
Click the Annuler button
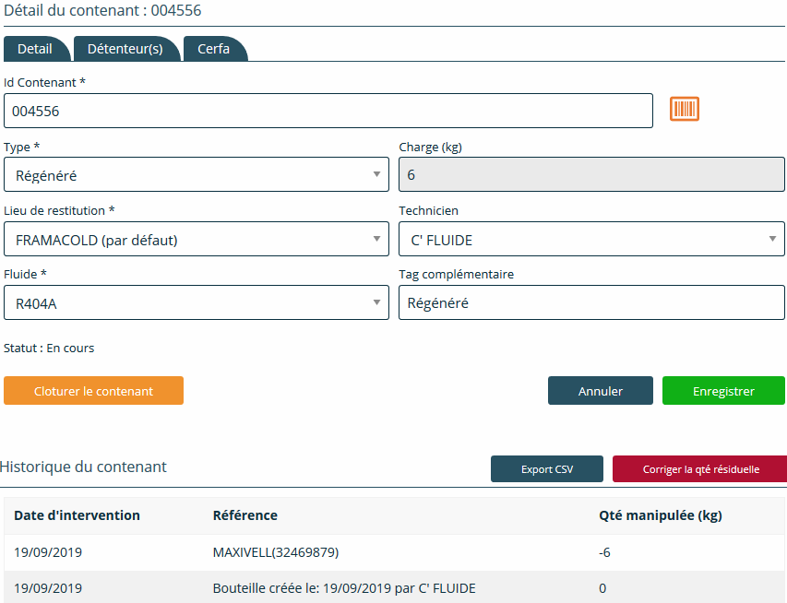[x=600, y=391]
